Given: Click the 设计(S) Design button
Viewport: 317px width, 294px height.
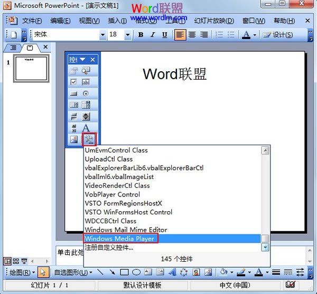Looking at the screenshot, I should click(x=278, y=35).
